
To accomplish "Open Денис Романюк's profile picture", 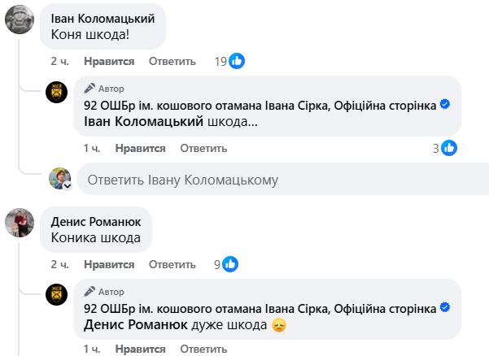I will point(20,222).
